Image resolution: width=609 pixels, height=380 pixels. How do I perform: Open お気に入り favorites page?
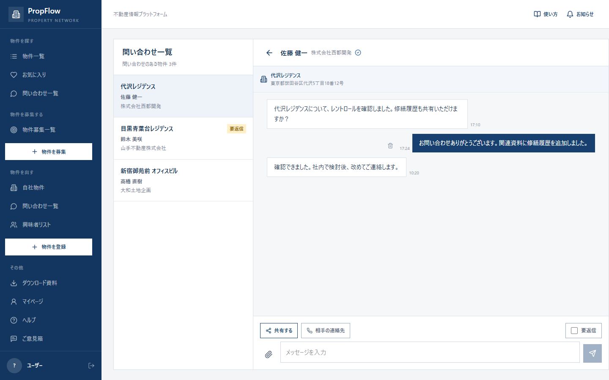[x=51, y=75]
